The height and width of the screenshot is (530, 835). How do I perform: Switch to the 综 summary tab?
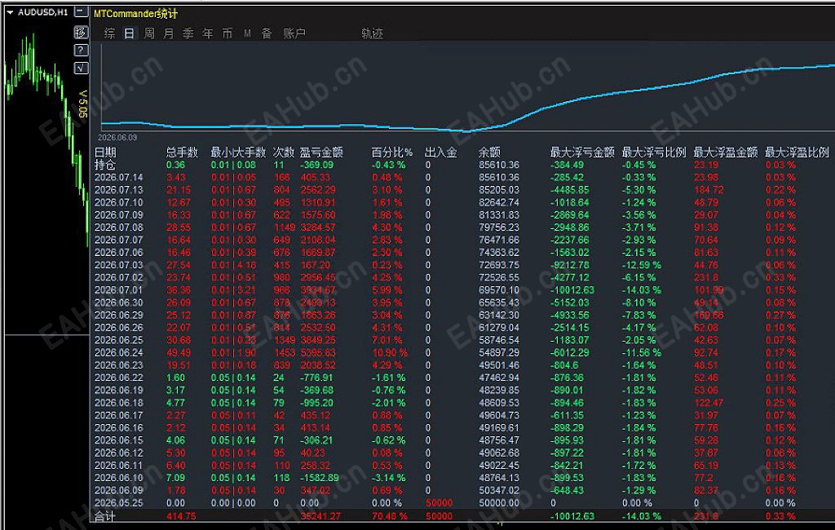click(x=109, y=33)
